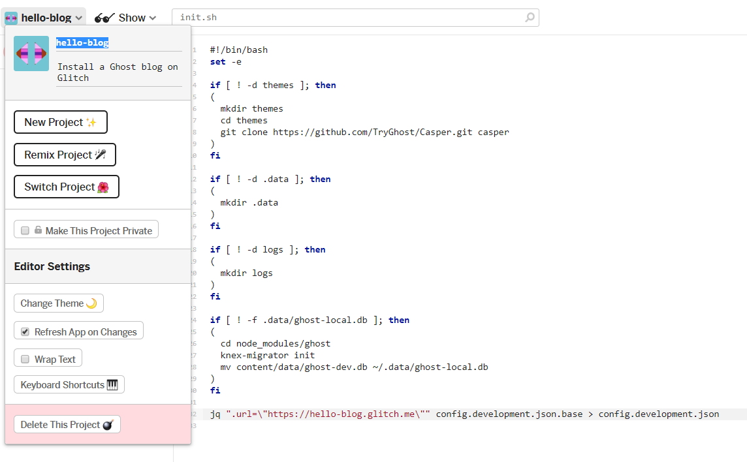747x462 pixels.
Task: Click the 'knex-migrator init' code line
Action: coord(267,356)
